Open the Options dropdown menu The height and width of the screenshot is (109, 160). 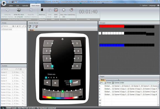click(x=145, y=5)
